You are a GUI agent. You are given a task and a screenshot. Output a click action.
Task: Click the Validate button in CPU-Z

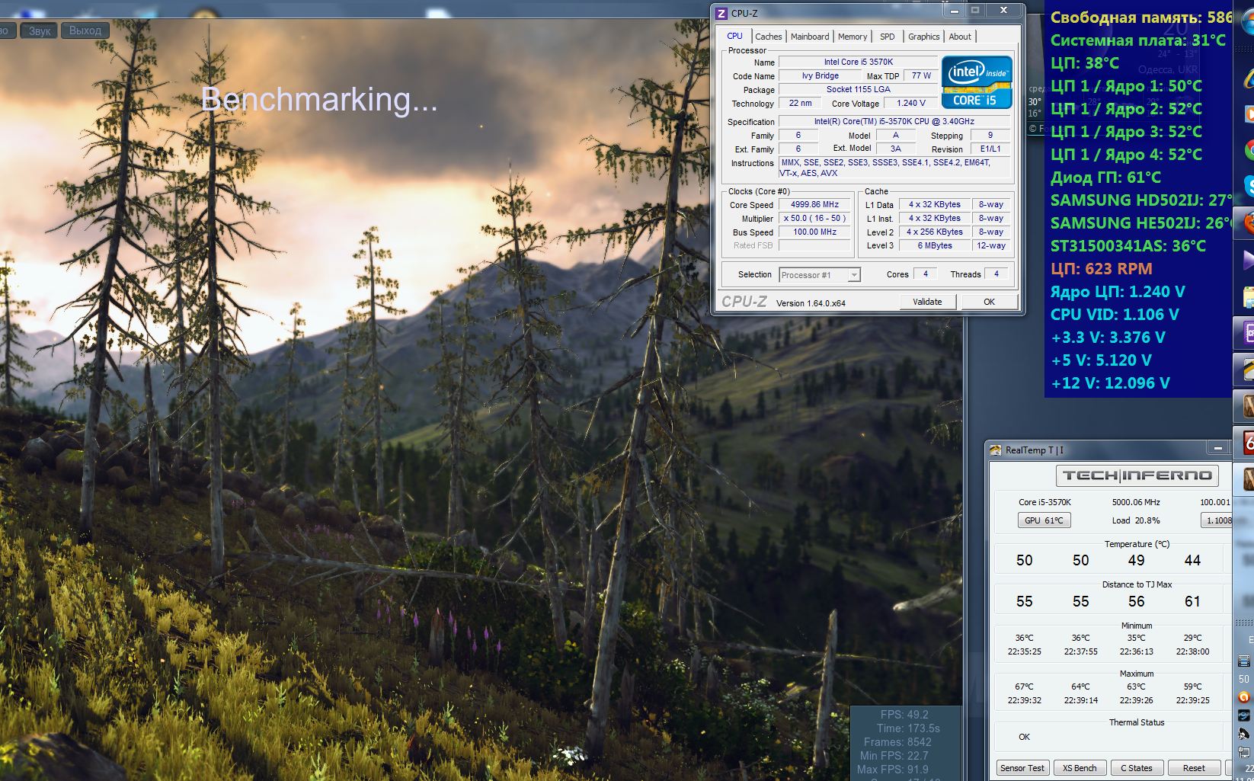coord(927,302)
